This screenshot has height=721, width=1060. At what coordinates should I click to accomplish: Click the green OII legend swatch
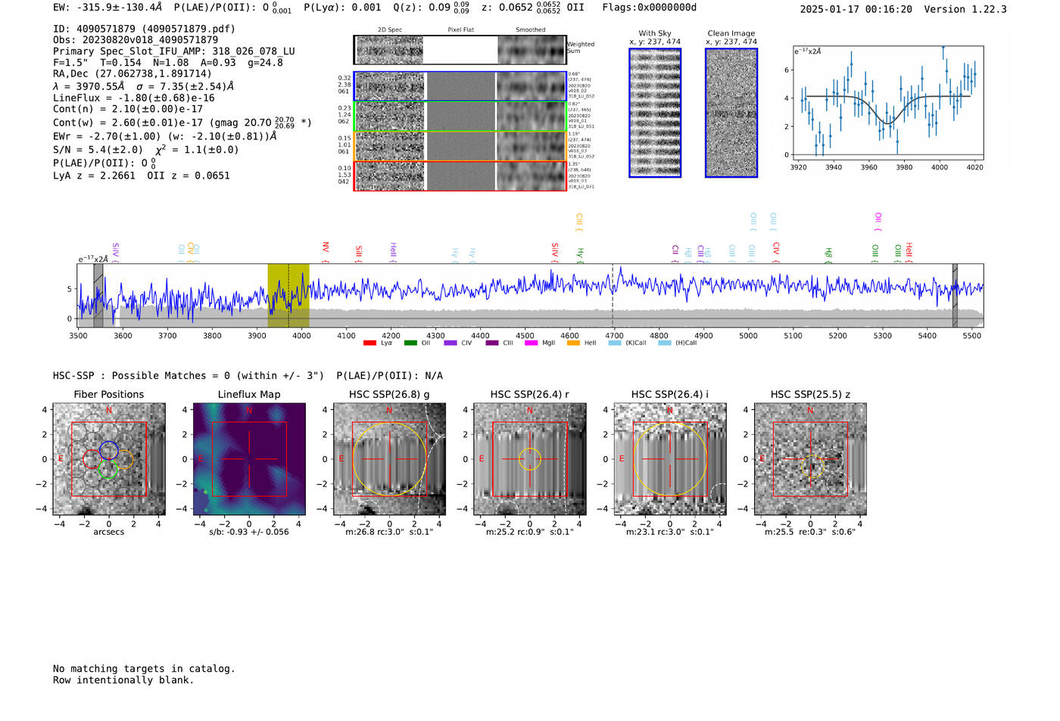[x=410, y=343]
